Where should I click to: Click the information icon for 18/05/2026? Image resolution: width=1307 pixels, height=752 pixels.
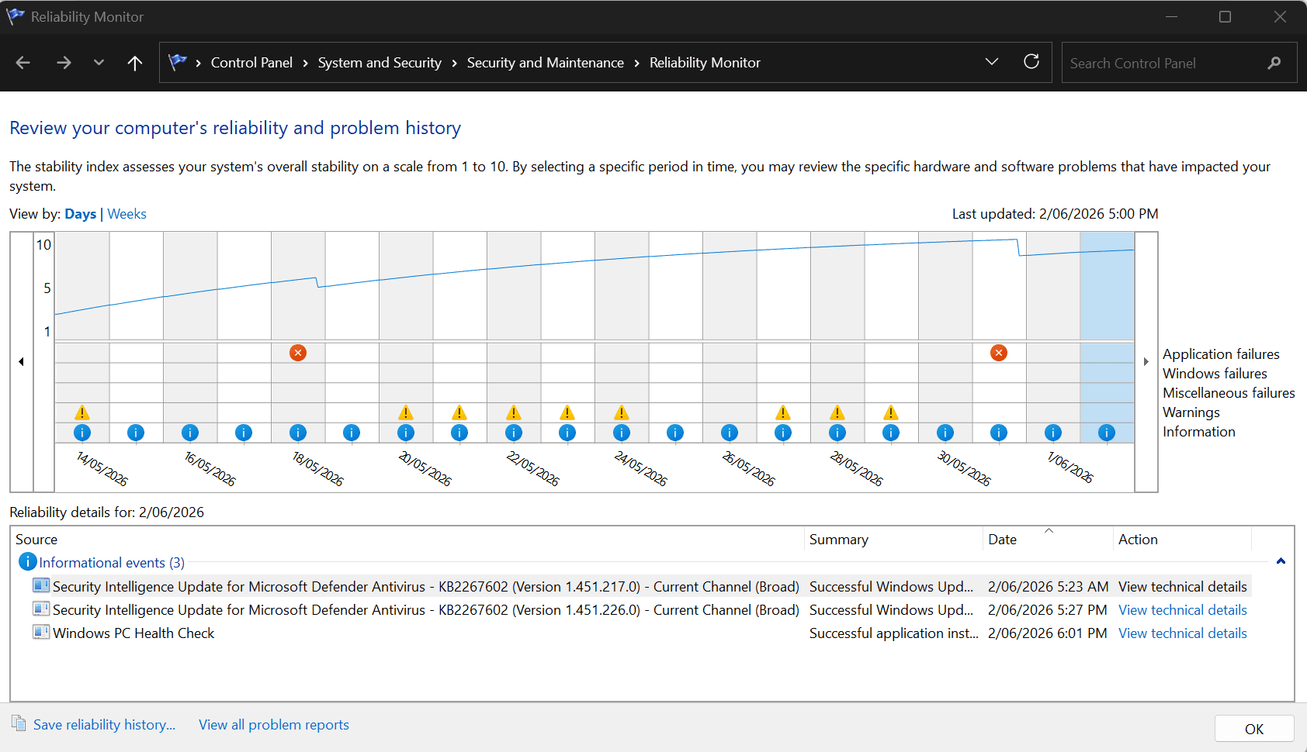(x=298, y=433)
